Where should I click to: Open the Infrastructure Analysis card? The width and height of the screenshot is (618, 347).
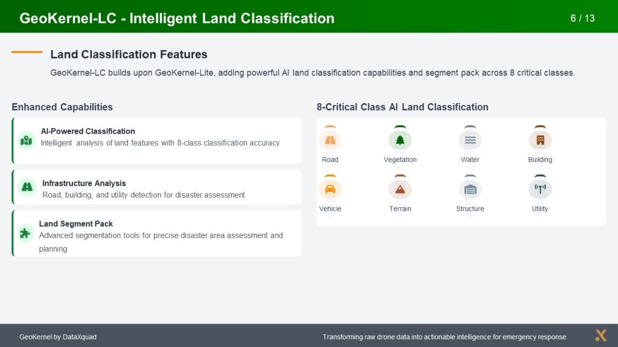(157, 187)
